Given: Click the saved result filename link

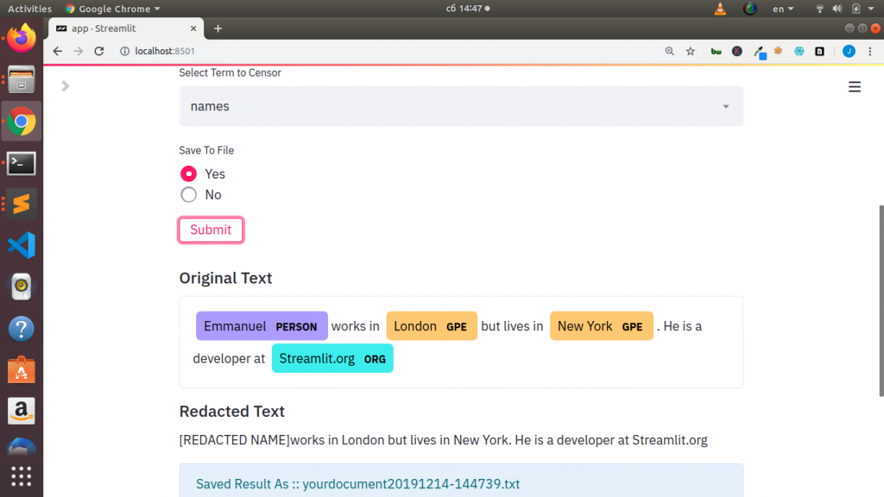Looking at the screenshot, I should 357,484.
